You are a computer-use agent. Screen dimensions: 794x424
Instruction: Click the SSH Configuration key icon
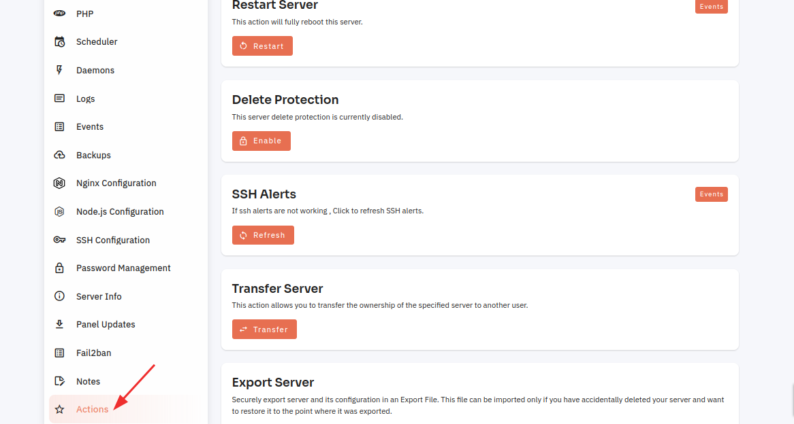[59, 240]
